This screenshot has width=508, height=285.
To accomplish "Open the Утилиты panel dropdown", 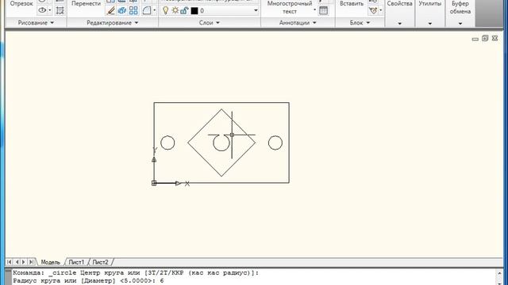I will (x=430, y=24).
